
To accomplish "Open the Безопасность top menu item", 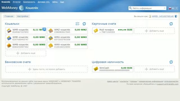I will tap(29, 2).
